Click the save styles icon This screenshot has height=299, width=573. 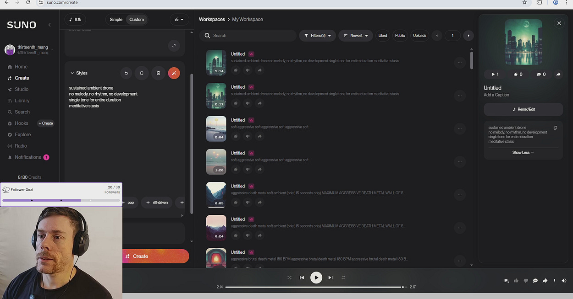[142, 73]
